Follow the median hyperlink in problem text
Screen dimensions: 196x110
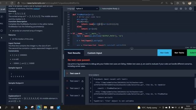[36, 9]
